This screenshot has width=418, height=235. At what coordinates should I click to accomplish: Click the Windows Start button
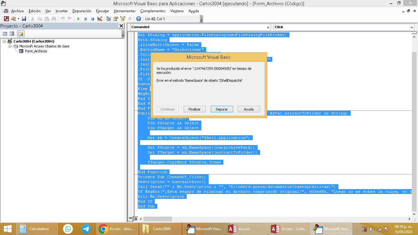(x=8, y=229)
